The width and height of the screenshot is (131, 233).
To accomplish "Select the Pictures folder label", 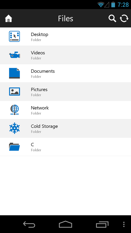I will coord(39,89).
